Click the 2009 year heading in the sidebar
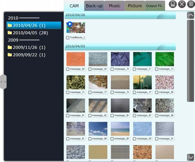The height and width of the screenshot is (162, 195). click(x=13, y=40)
